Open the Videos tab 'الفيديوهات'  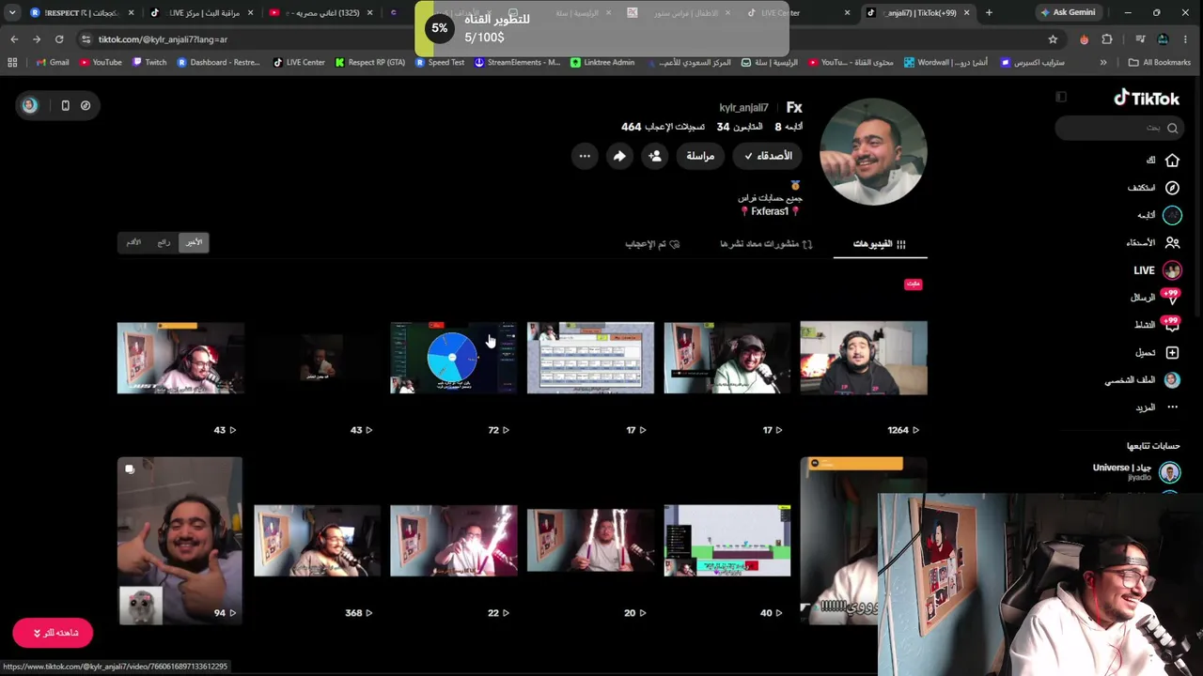coord(880,244)
